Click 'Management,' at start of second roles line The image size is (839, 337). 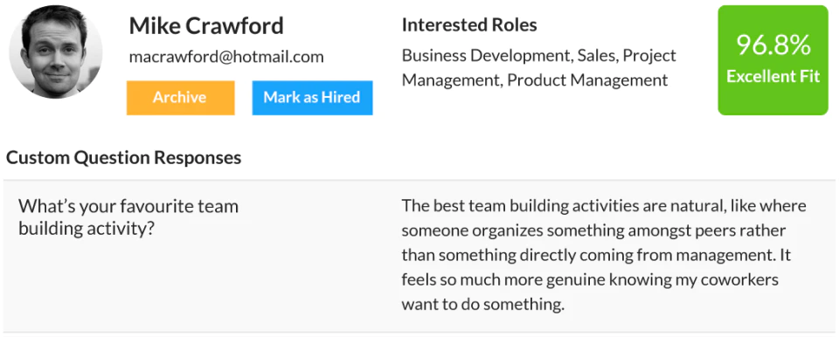[452, 81]
